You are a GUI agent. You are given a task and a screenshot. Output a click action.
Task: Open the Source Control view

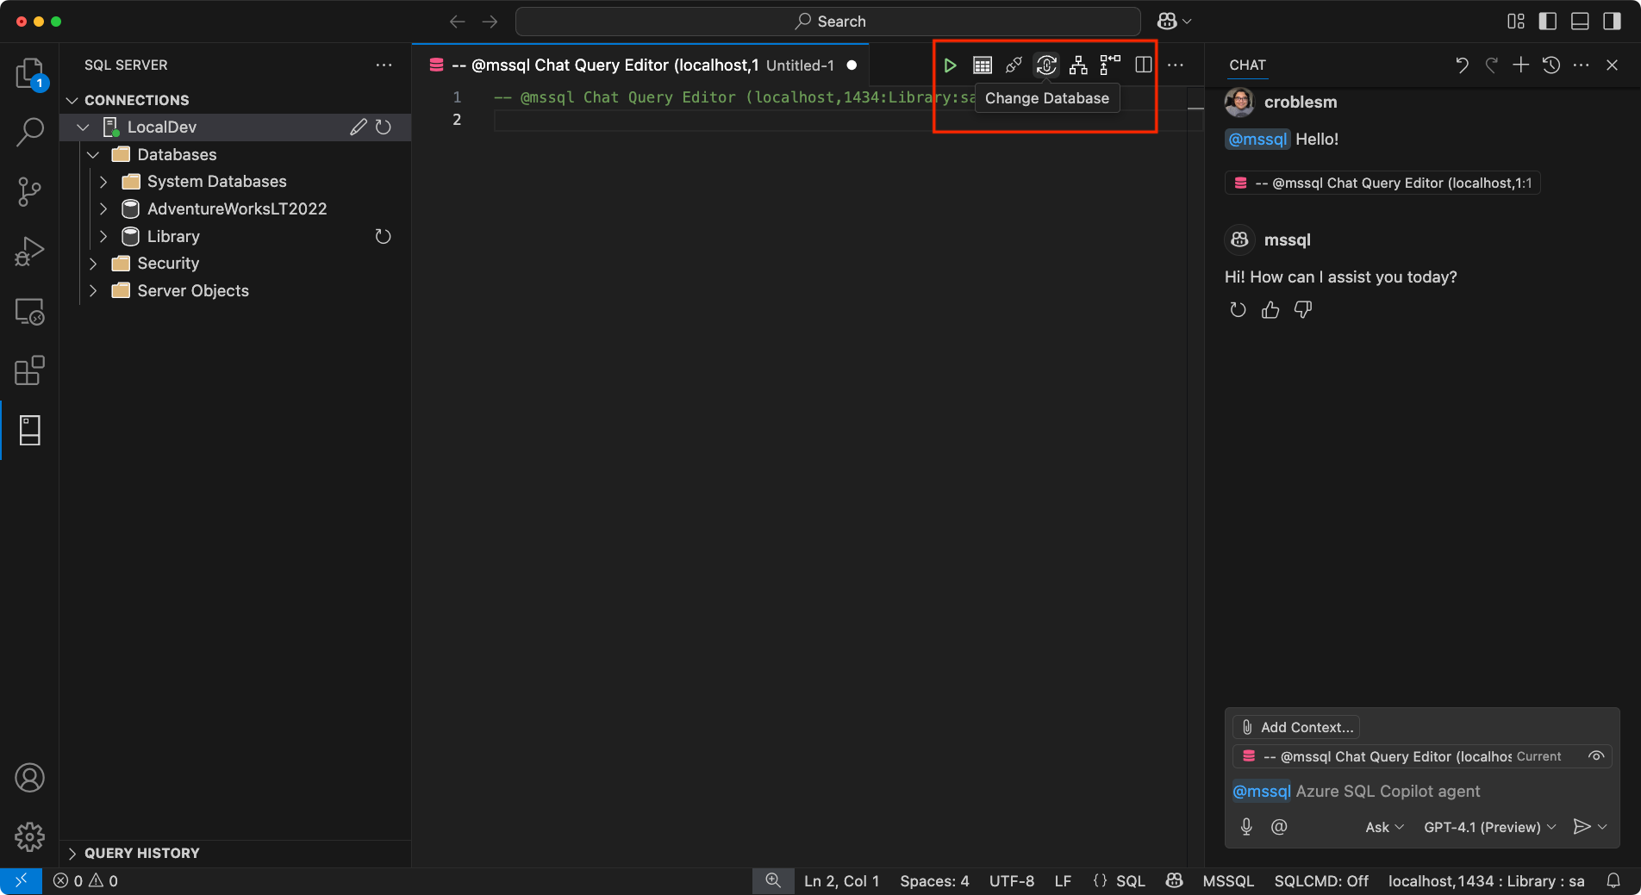click(x=29, y=191)
